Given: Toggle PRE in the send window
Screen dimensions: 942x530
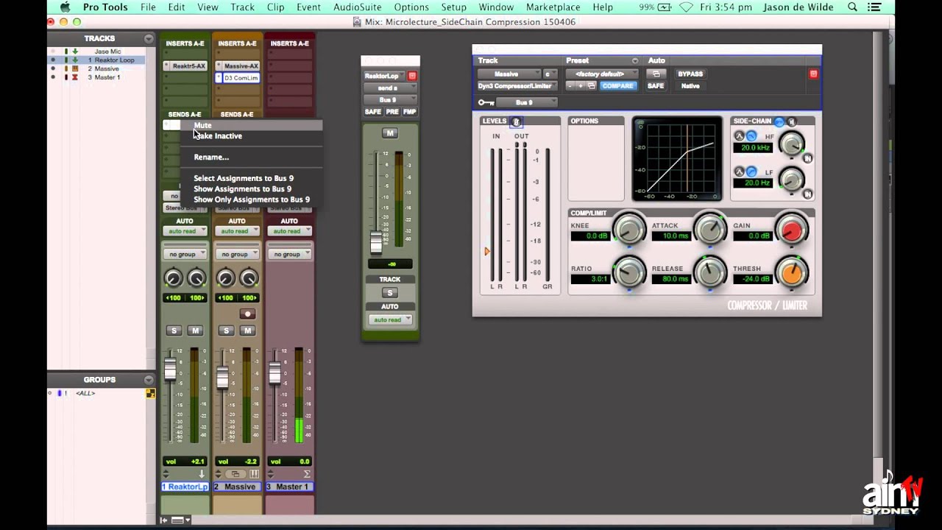Looking at the screenshot, I should (392, 112).
